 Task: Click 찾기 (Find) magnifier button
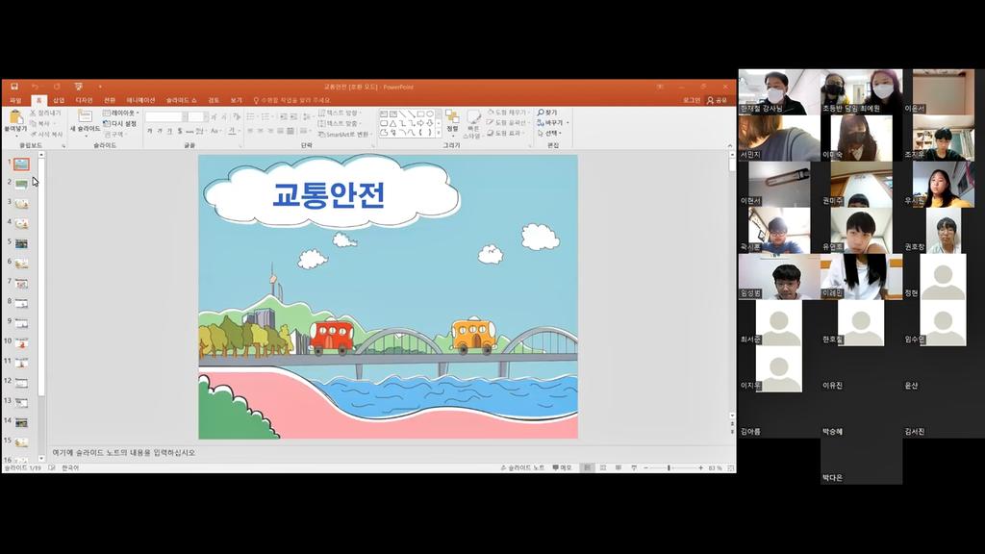click(547, 113)
